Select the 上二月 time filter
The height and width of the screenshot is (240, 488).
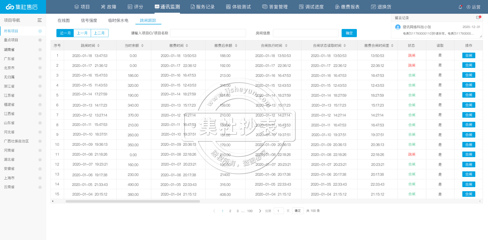tap(99, 33)
